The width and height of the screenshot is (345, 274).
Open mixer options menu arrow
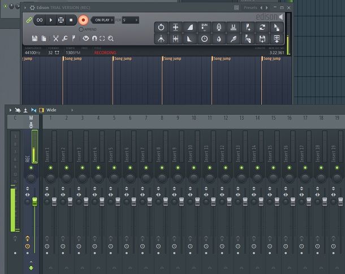pos(10,110)
